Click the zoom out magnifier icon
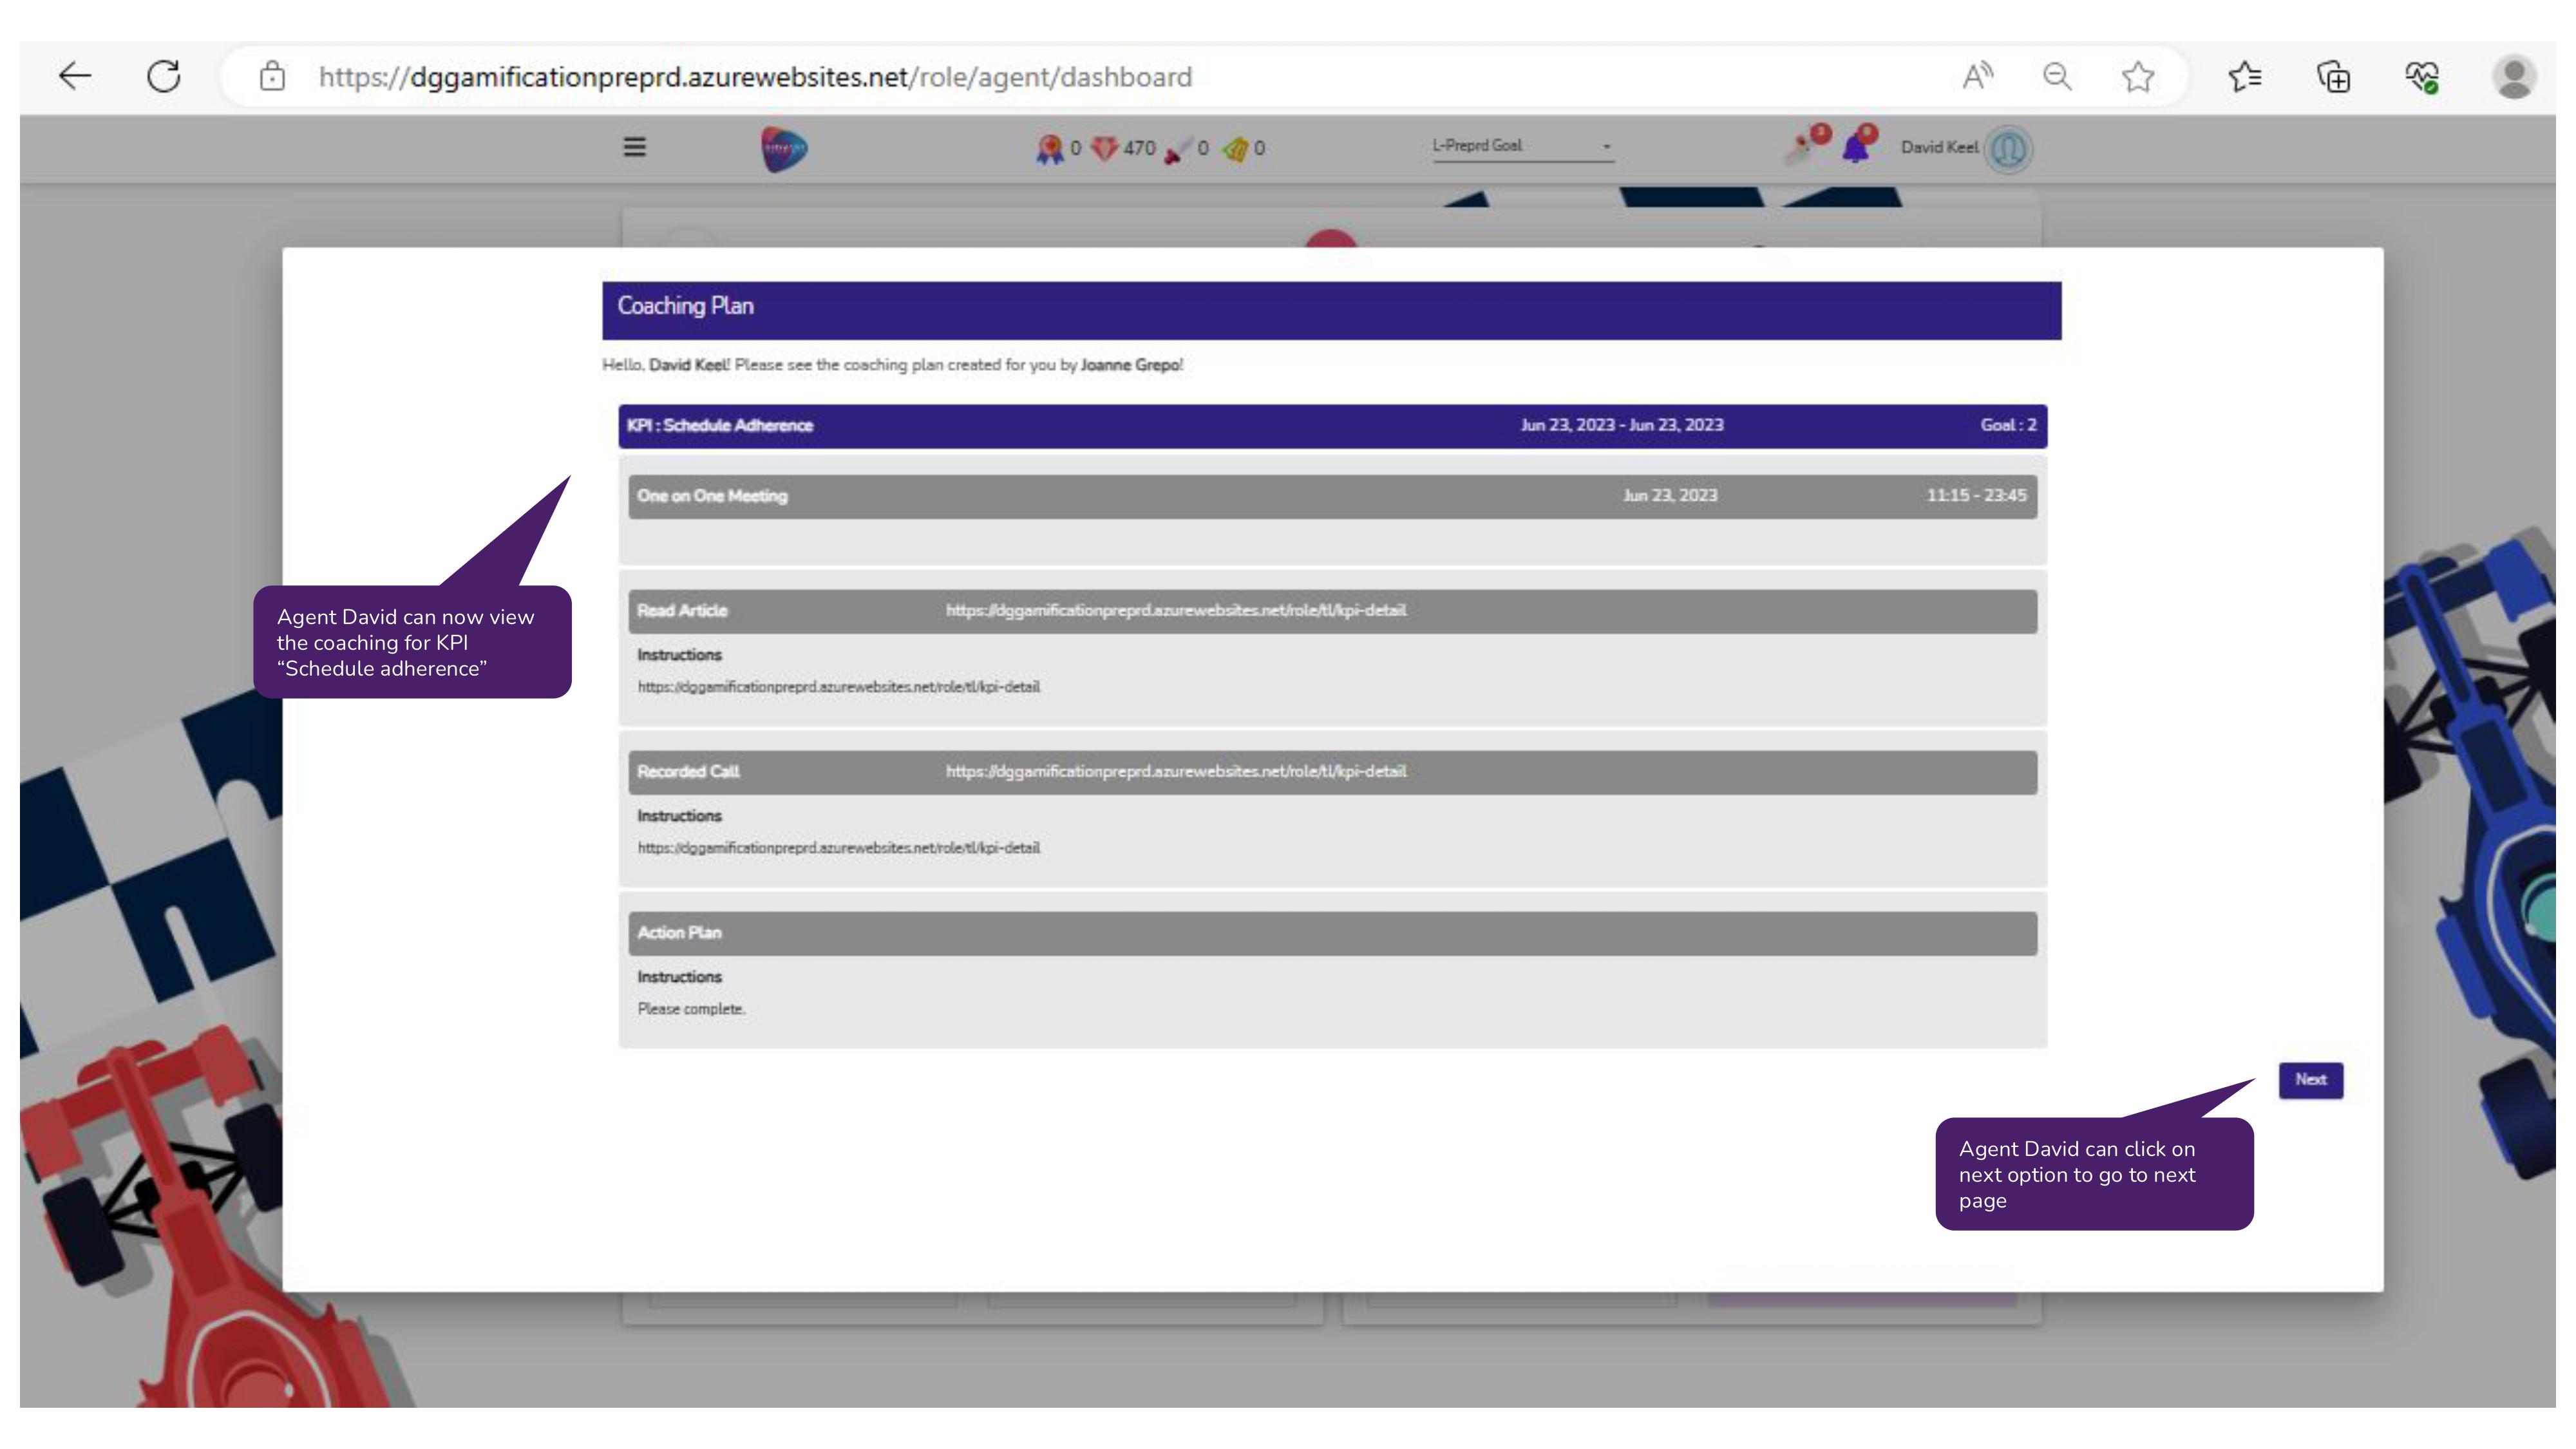Screen dimensions: 2576x1449 2057,76
